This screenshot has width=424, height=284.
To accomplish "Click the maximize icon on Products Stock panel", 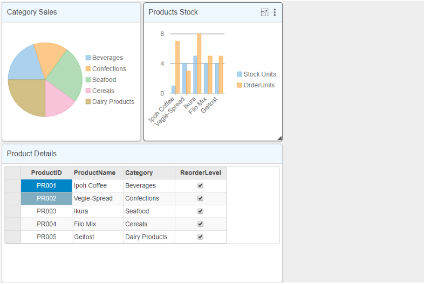I will click(x=264, y=12).
